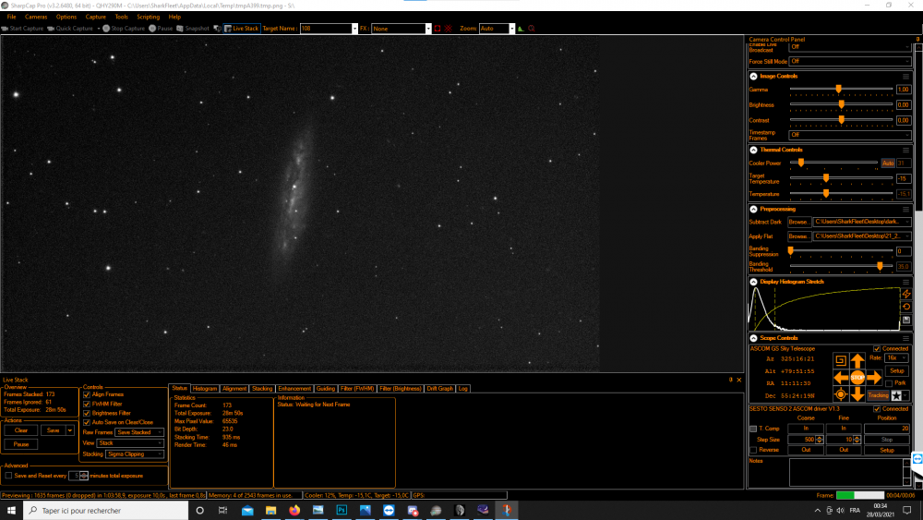Open Firefox from the Windows taskbar
Viewport: 923px width, 520px height.
tap(294, 510)
